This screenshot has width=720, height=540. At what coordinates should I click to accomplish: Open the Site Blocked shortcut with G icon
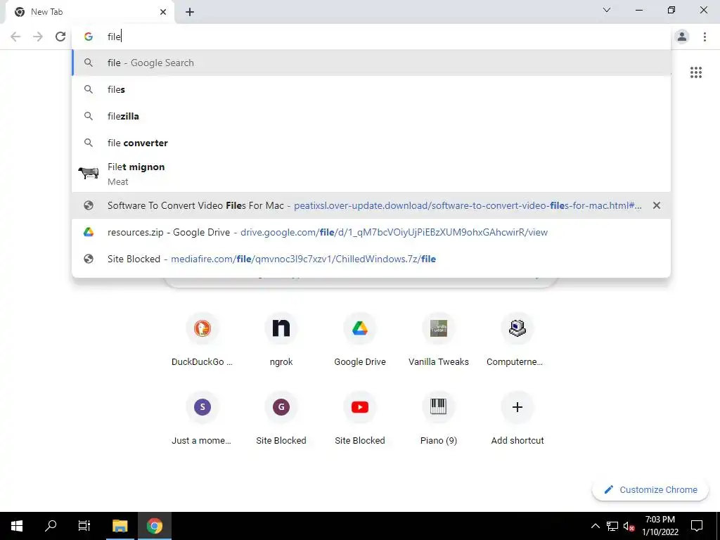pyautogui.click(x=281, y=418)
